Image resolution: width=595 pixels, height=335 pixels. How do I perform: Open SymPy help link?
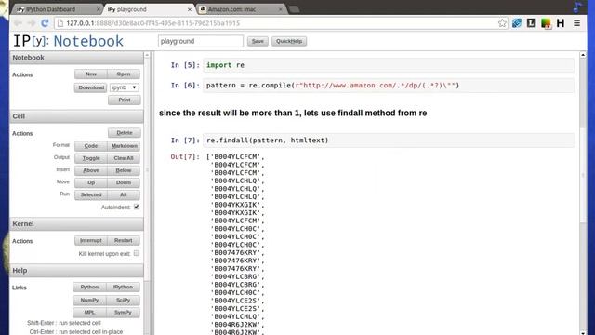click(x=123, y=313)
